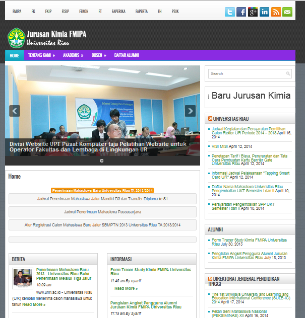
Task: Open the 1st Sriwijaya University Conference link
Action: 251,298
